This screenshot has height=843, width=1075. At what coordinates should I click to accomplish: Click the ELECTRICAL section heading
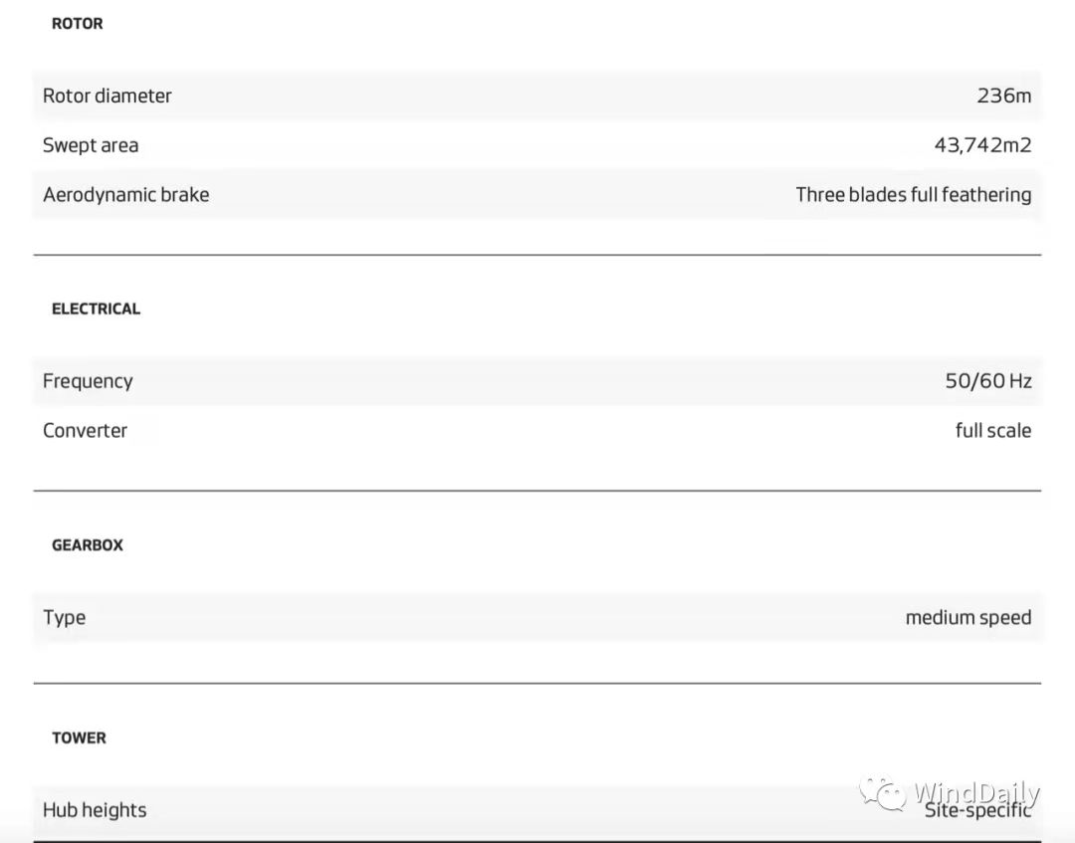[x=96, y=309]
